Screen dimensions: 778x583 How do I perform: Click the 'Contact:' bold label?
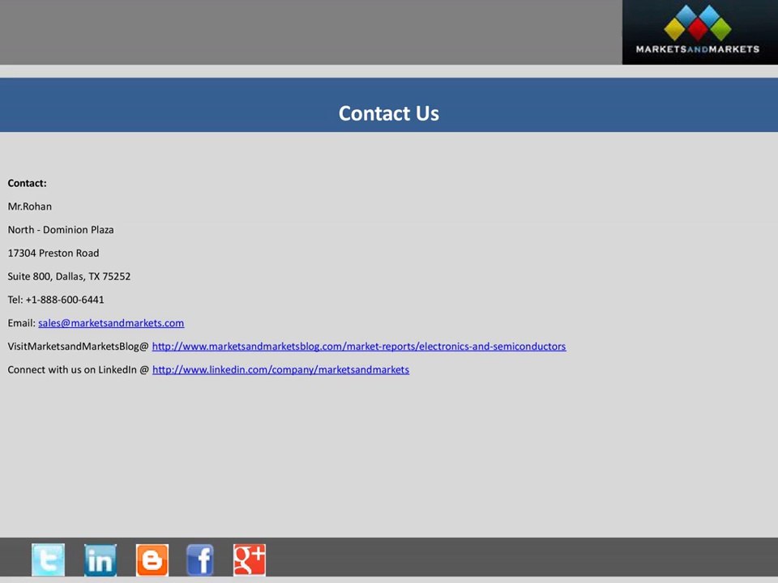(28, 183)
